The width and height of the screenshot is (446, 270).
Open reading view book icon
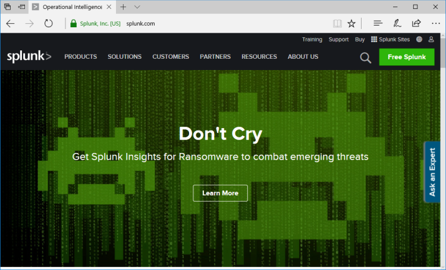pyautogui.click(x=337, y=24)
